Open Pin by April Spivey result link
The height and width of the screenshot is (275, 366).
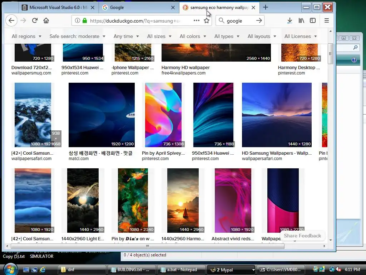163,153
